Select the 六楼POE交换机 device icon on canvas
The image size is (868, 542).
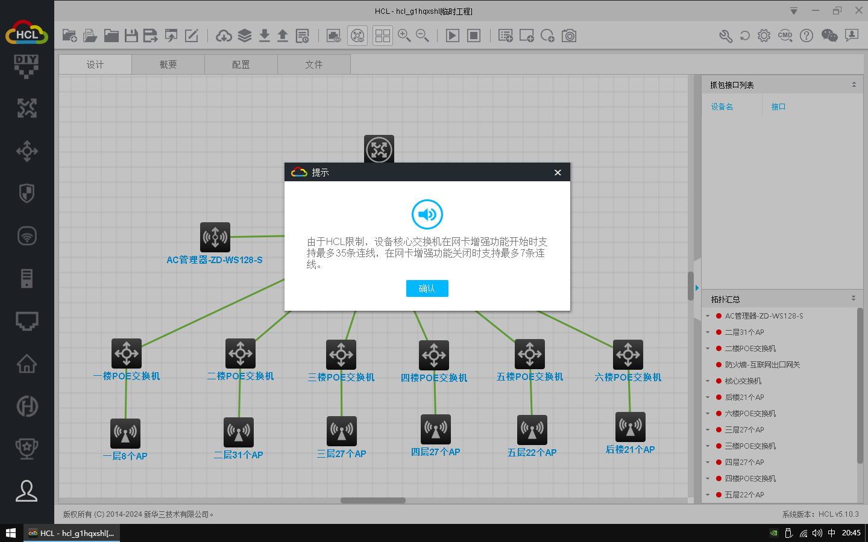[x=628, y=355]
